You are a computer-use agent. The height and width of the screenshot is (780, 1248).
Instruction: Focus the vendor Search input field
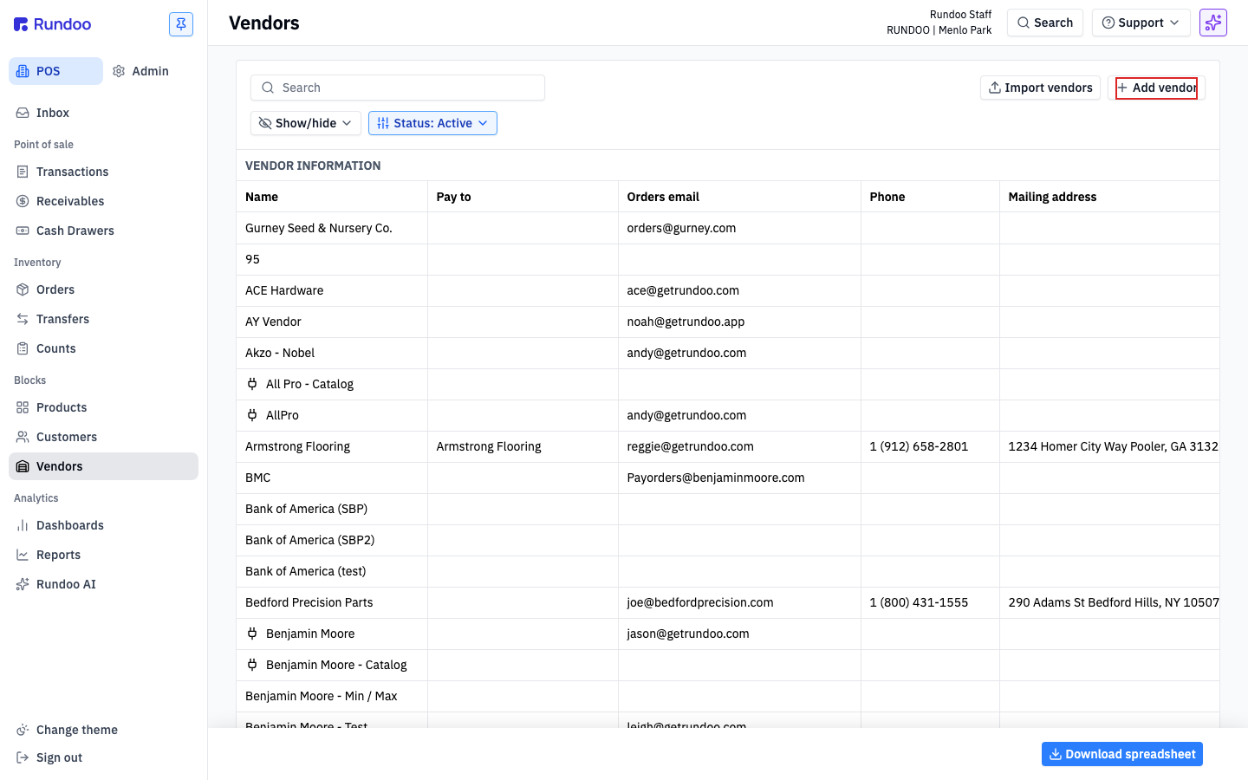pos(398,88)
